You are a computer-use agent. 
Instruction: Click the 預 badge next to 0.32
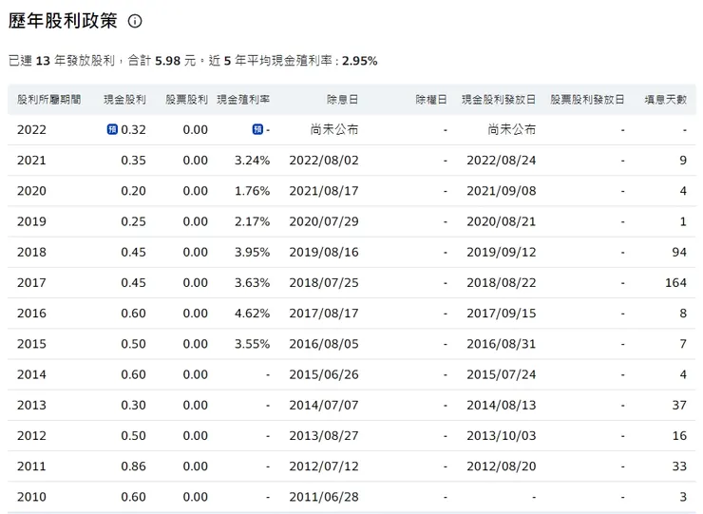[x=112, y=129]
